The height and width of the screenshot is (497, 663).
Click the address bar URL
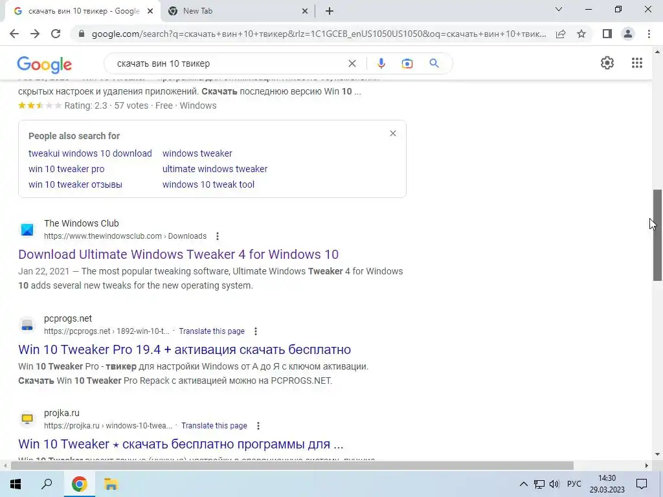point(319,34)
